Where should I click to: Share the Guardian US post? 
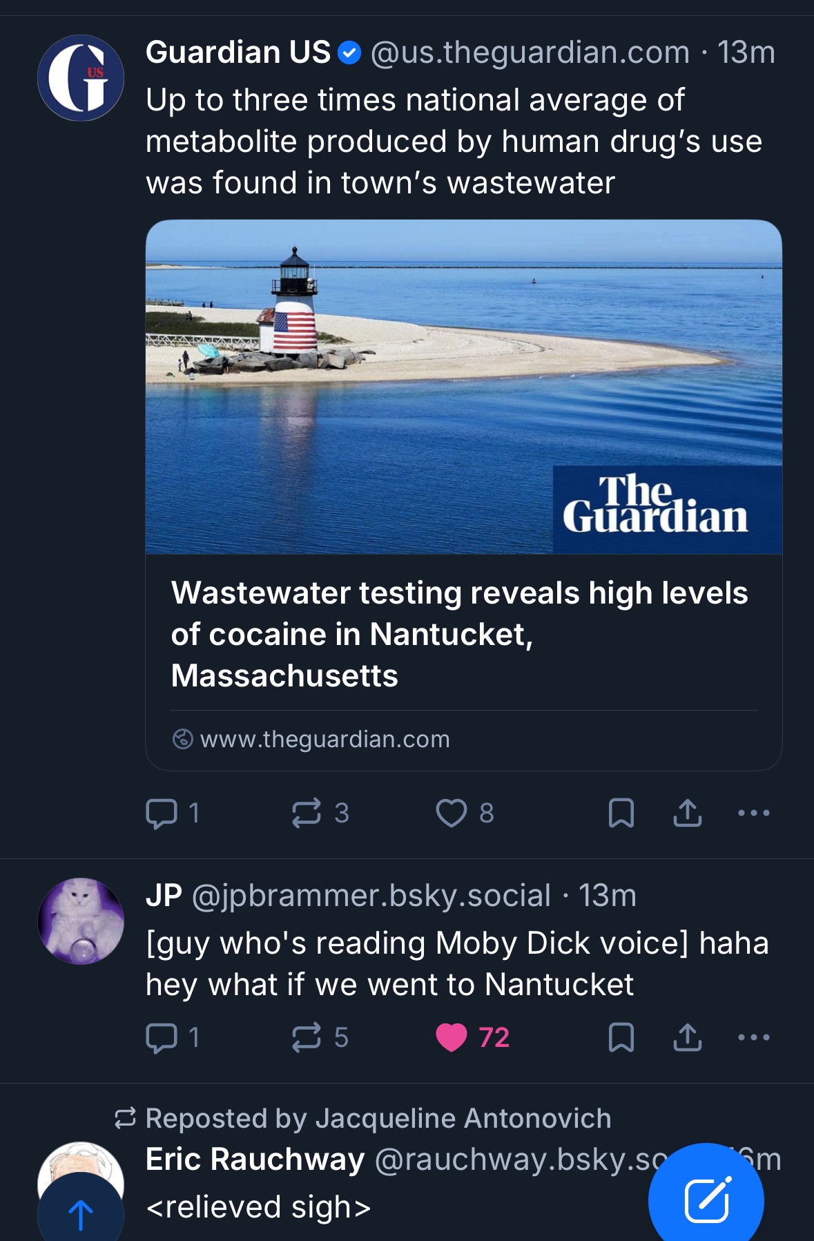[x=688, y=813]
